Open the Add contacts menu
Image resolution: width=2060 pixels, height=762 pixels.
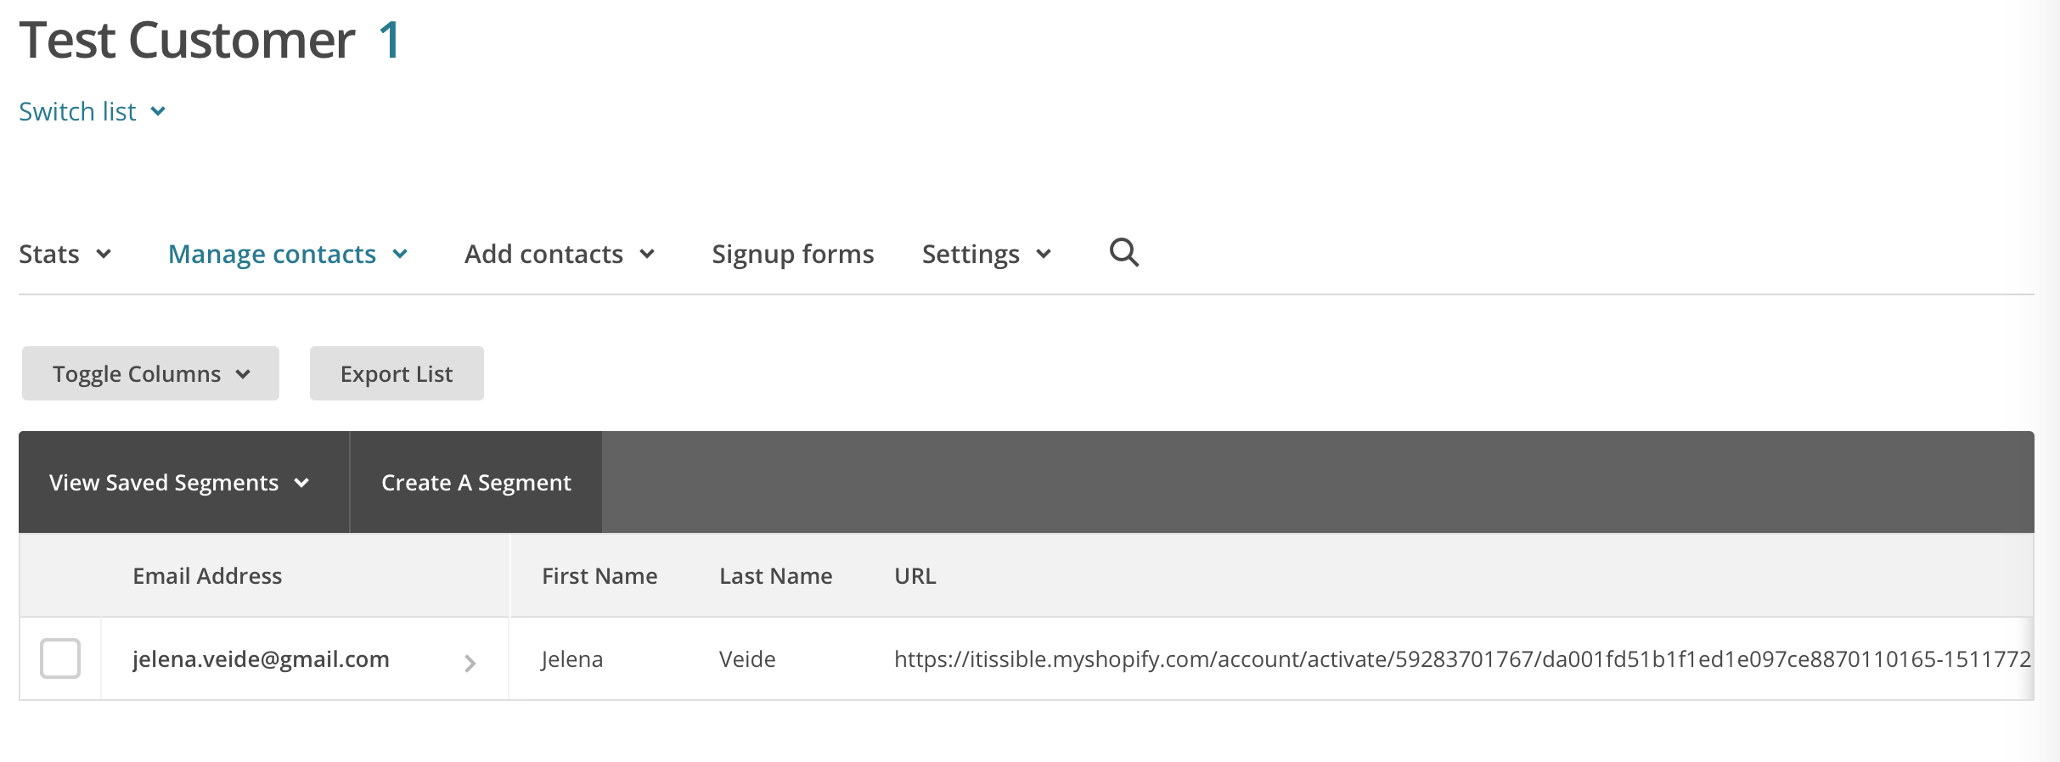[560, 254]
